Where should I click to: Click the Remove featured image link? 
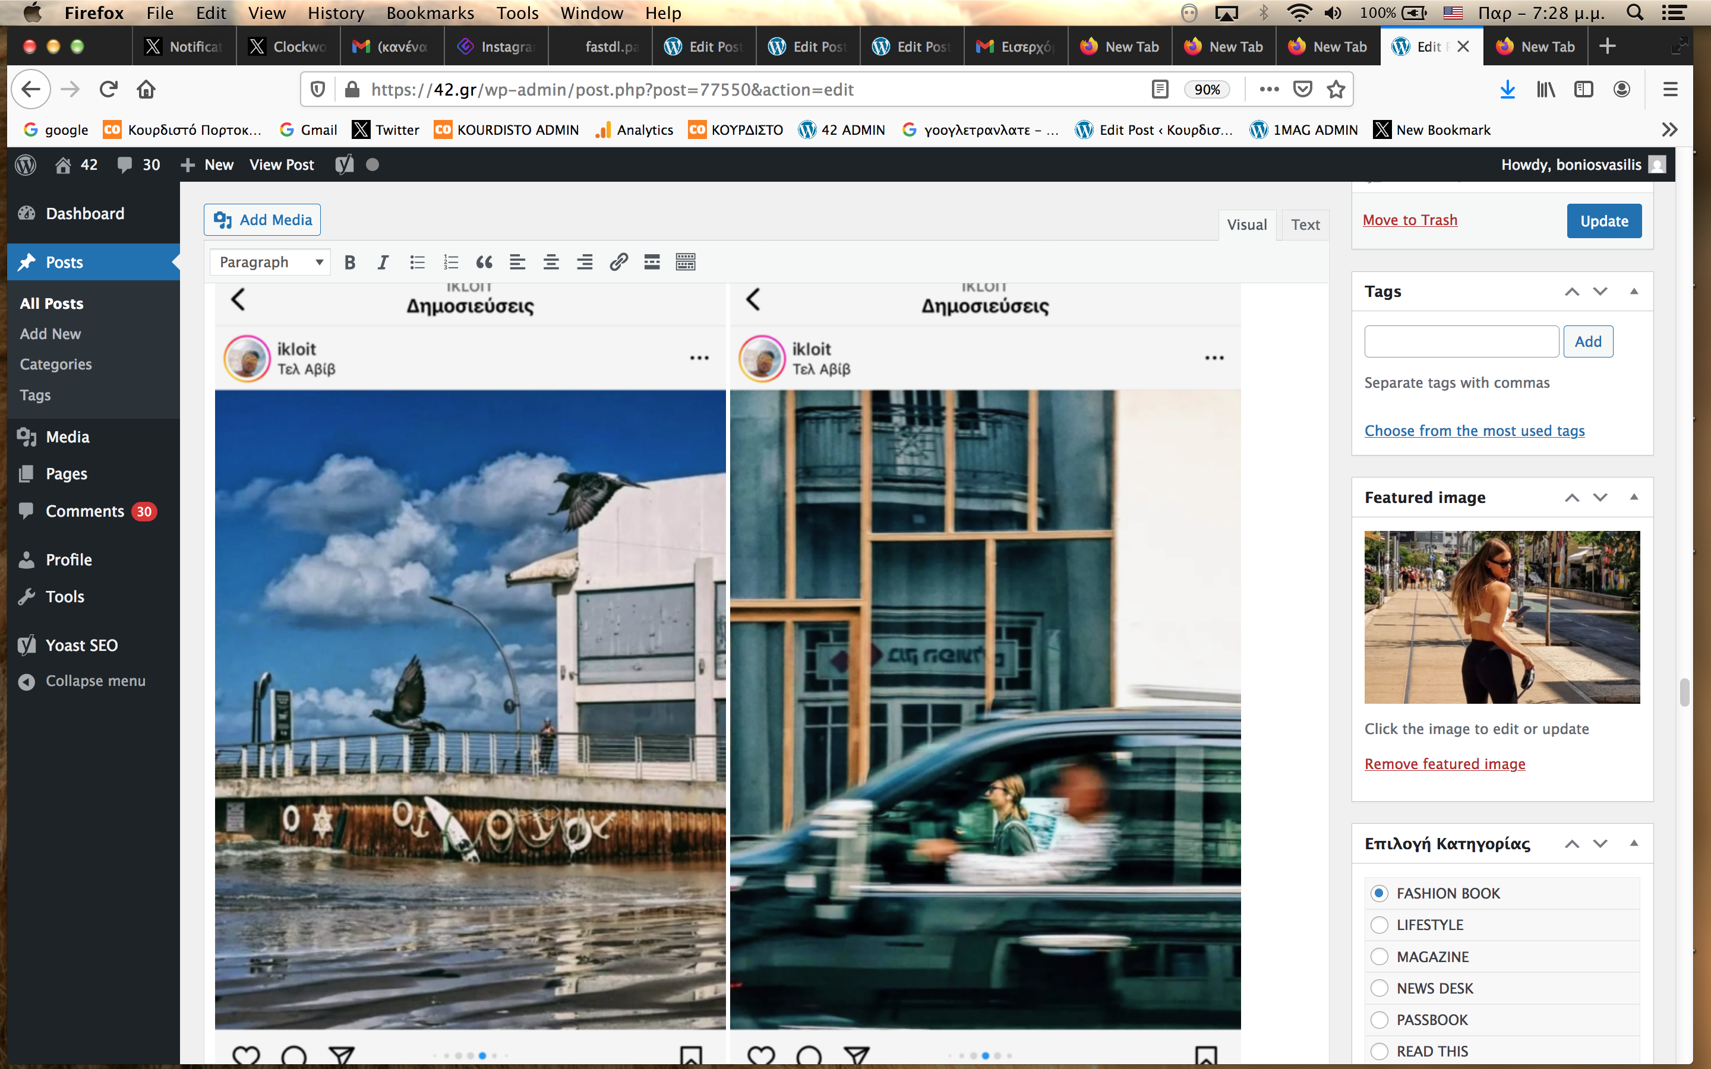1444,764
